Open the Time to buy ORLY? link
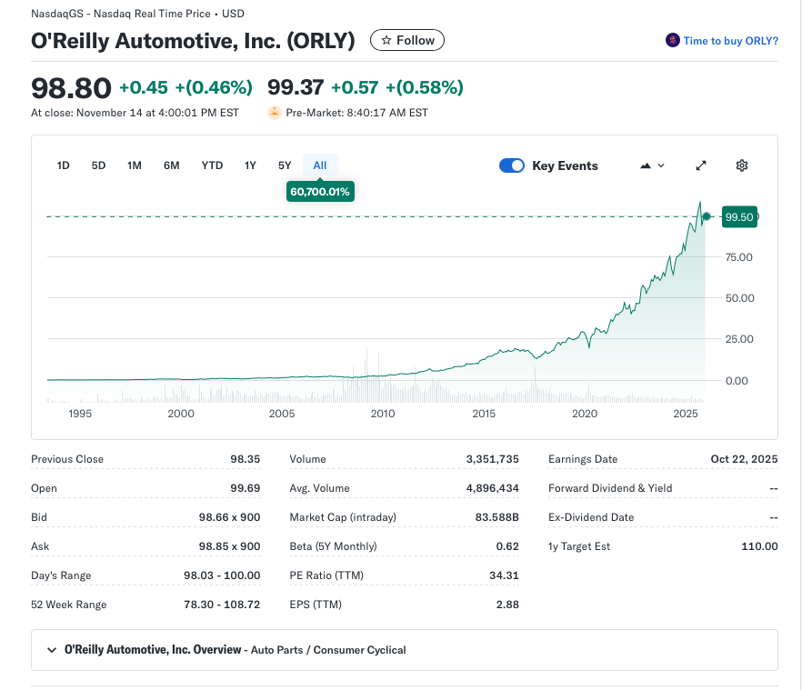802x690 pixels. [730, 41]
